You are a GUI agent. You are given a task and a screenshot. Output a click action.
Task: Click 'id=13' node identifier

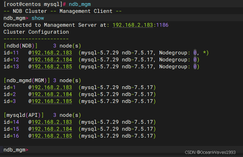point(11,67)
